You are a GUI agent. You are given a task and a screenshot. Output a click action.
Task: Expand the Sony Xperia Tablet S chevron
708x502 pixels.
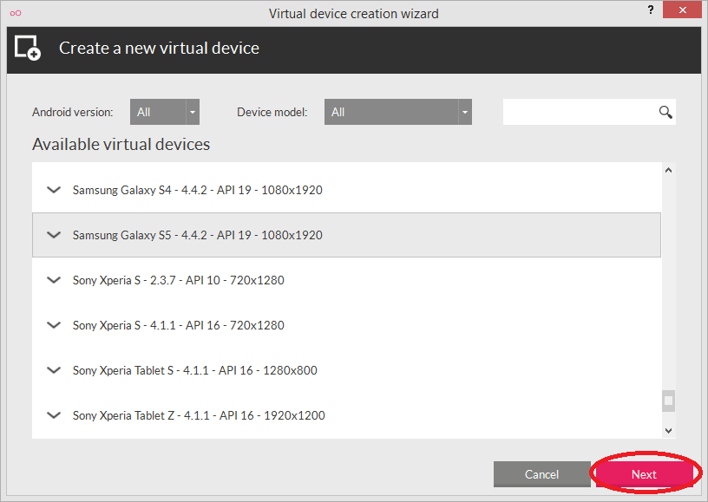[54, 370]
